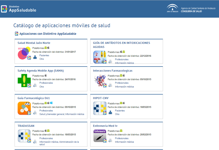Image resolution: width=219 pixels, height=150 pixels.
Task: Open Guía Farmacológica 061 app title
Action: tap(33, 98)
